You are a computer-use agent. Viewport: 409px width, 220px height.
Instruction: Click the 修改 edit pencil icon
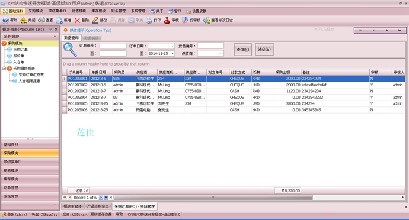[95, 20]
